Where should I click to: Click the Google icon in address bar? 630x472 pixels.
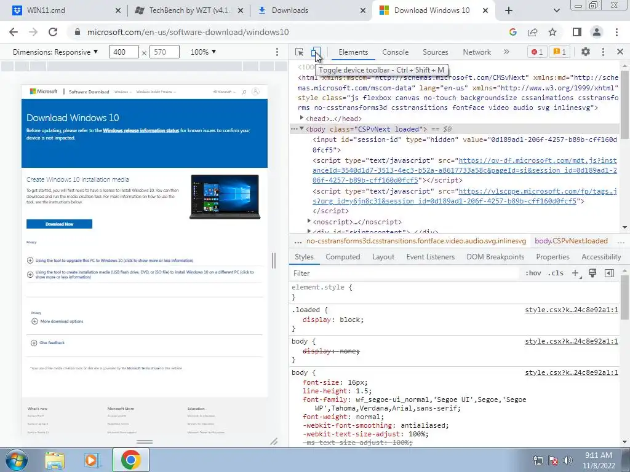(x=512, y=32)
